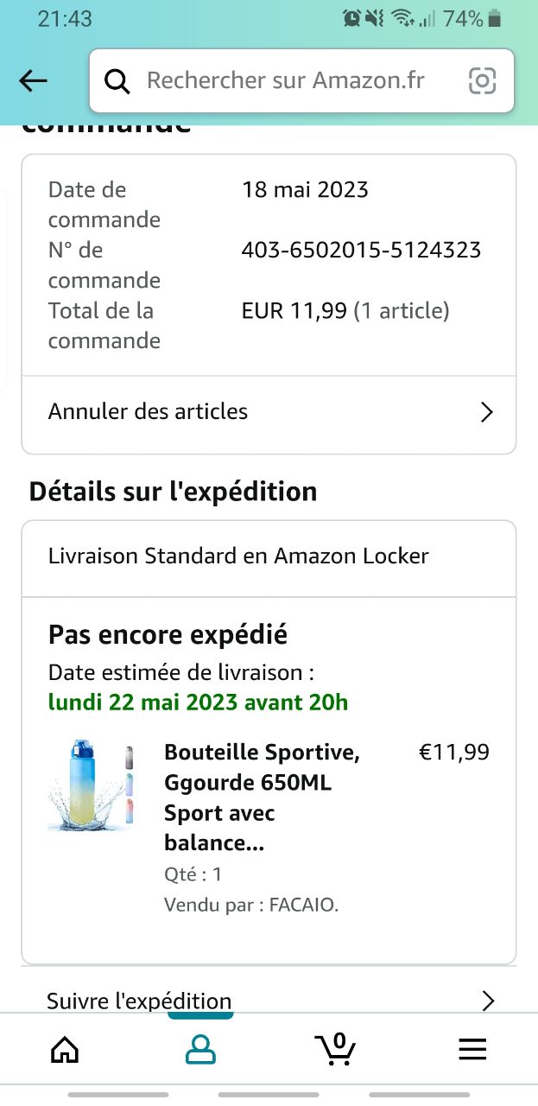538x1106 pixels.
Task: Select Suivre l'expédition option
Action: (x=139, y=1001)
